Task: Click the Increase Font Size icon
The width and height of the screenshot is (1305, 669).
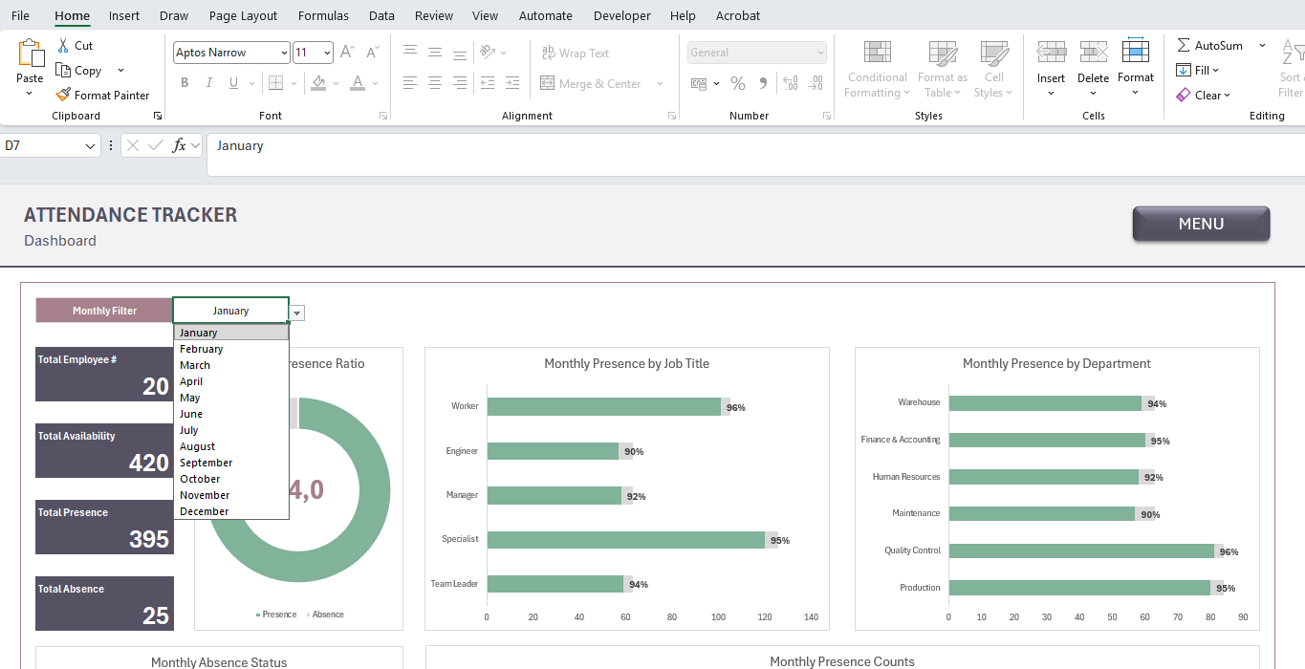Action: (347, 53)
